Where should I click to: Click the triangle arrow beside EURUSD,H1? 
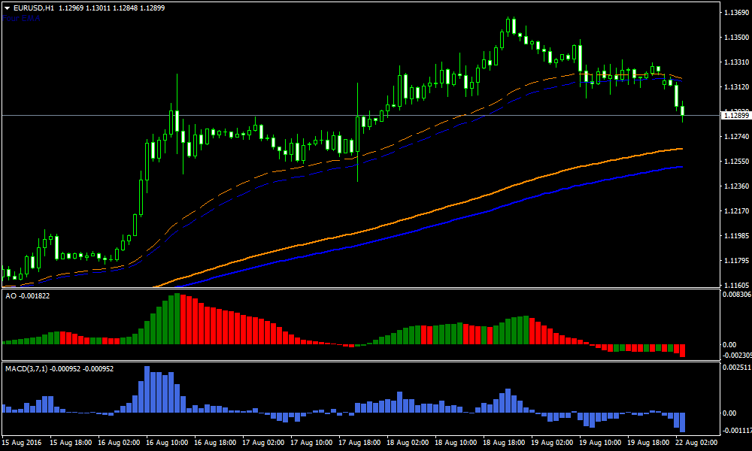(8, 8)
